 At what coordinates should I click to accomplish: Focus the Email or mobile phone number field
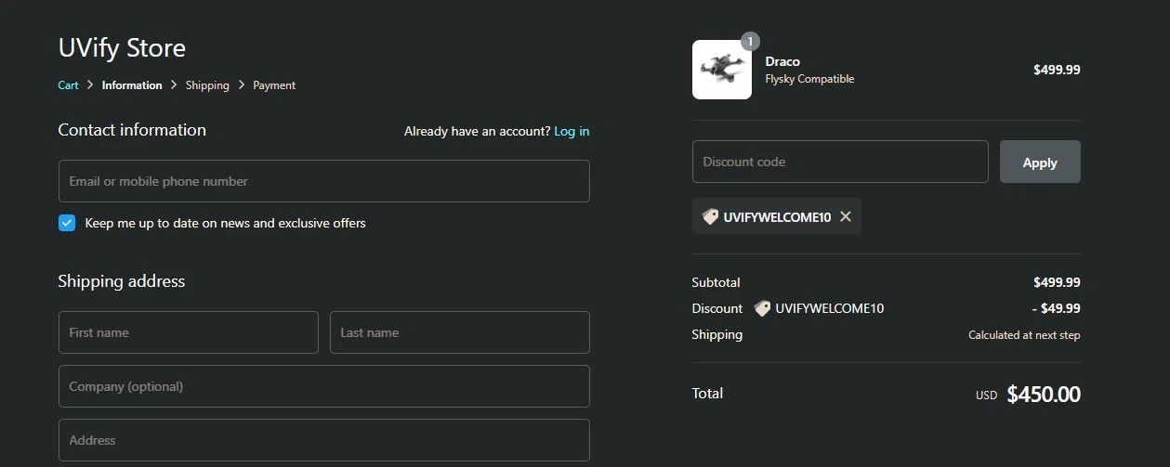point(324,181)
